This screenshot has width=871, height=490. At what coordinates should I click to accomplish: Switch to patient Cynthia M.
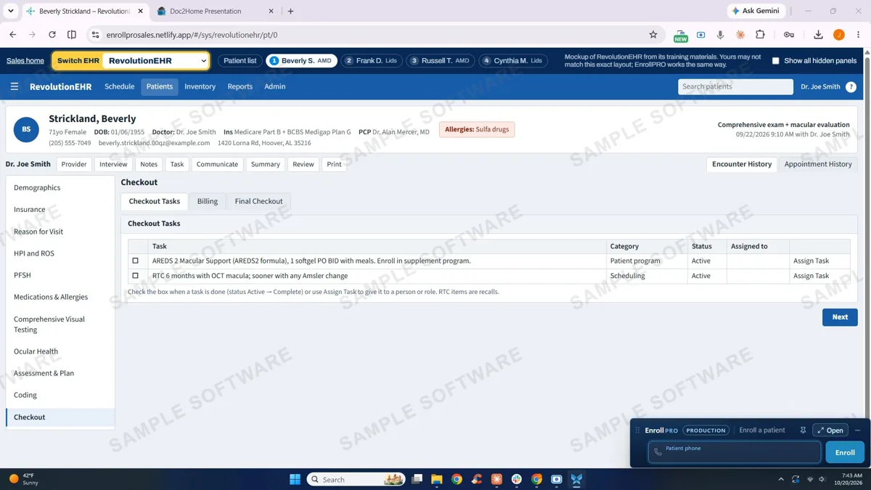coord(513,61)
